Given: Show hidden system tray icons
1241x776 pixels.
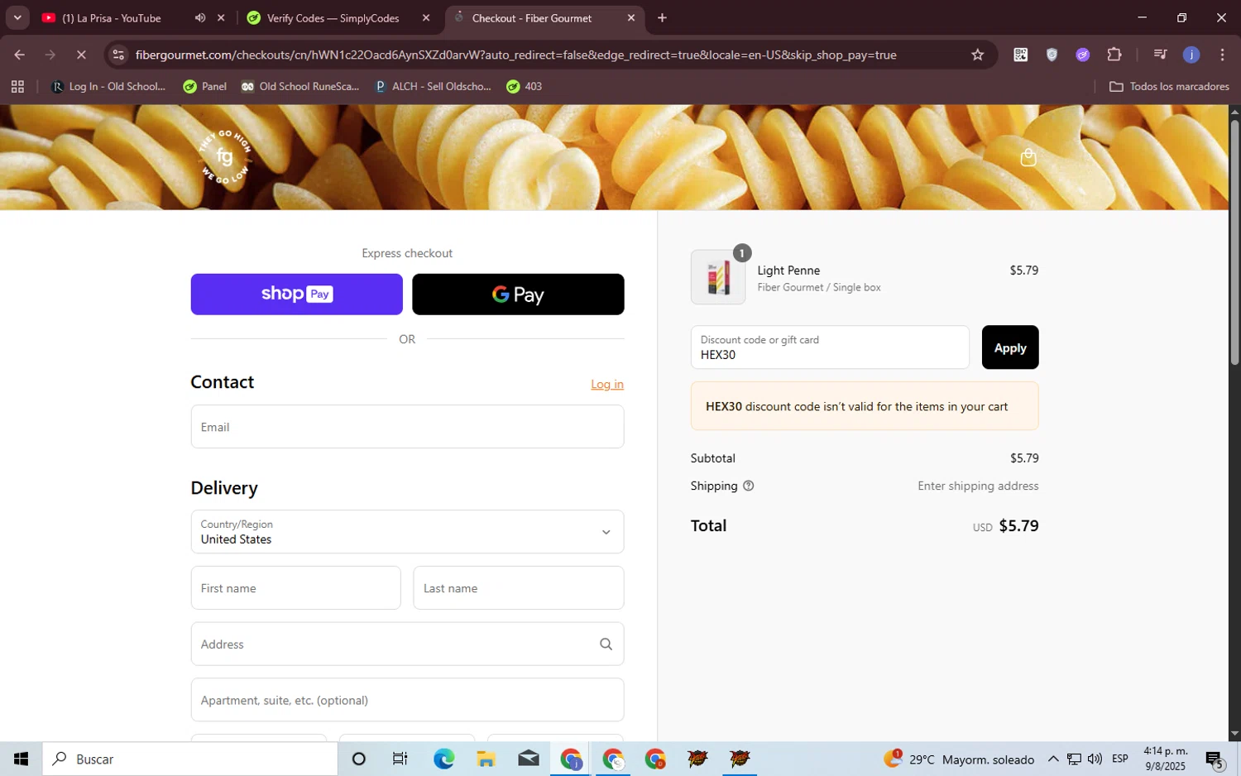Looking at the screenshot, I should [x=1052, y=759].
